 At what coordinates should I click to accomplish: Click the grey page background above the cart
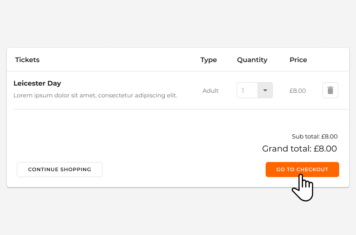[178, 23]
